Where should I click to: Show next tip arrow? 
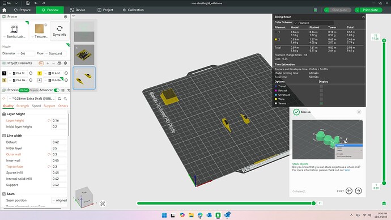(358, 191)
